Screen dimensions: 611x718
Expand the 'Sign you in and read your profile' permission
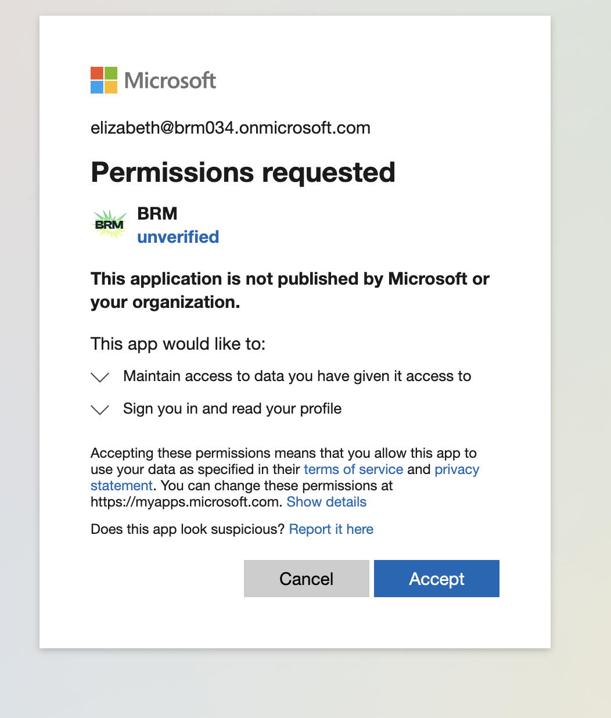(x=99, y=410)
